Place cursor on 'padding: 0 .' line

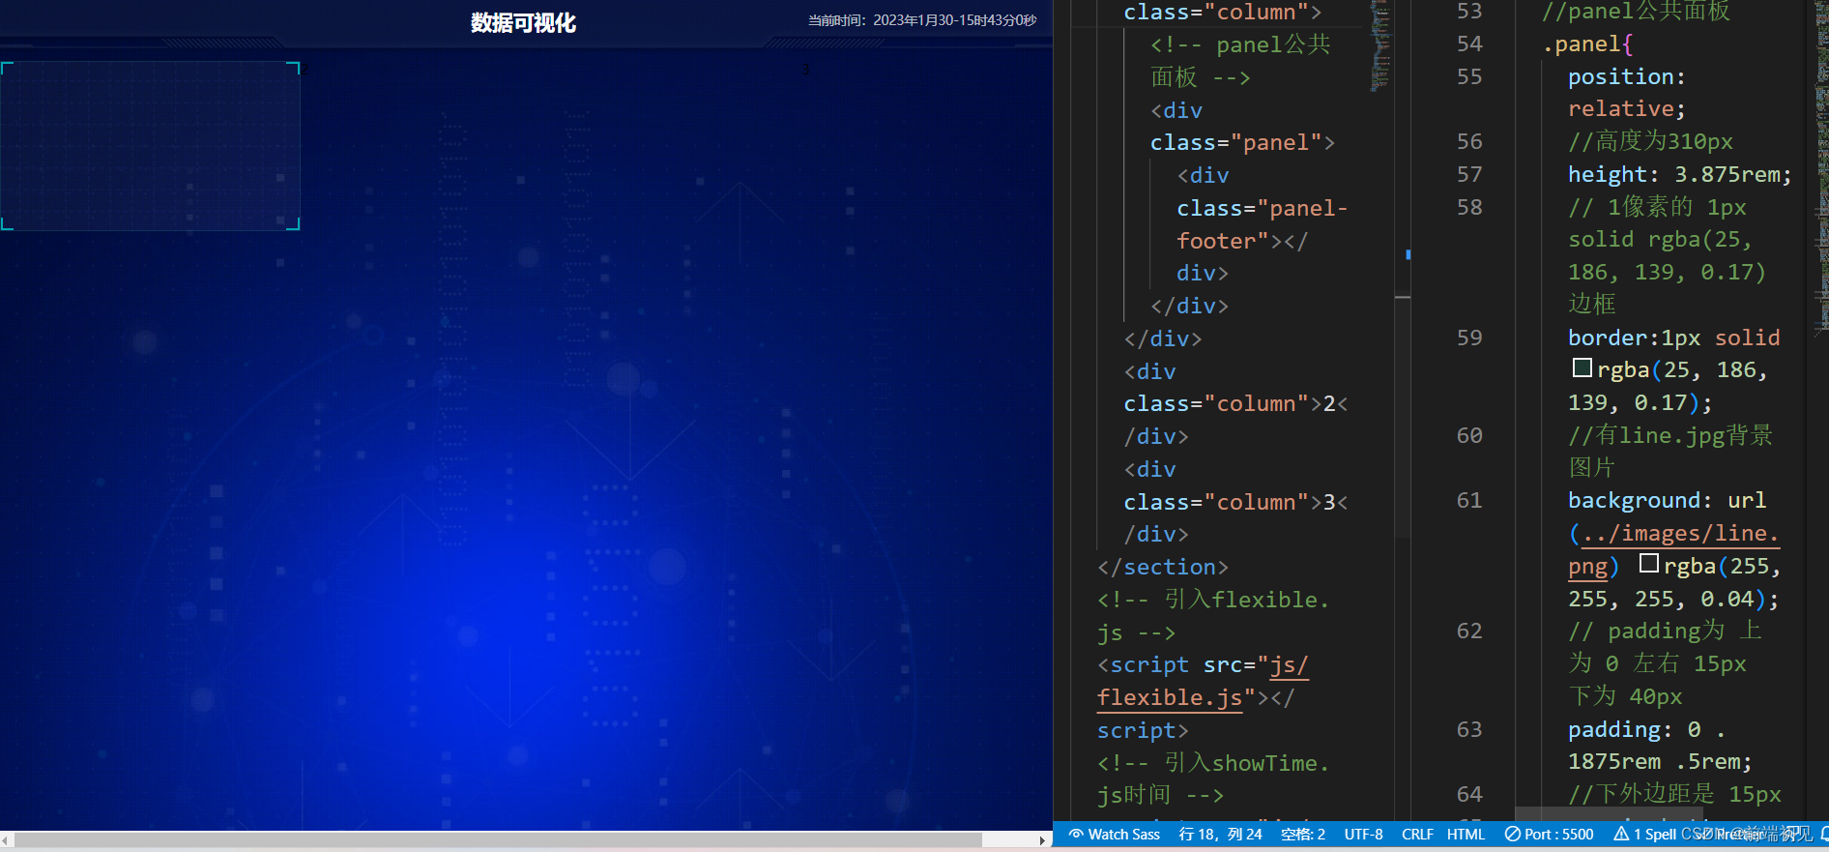(x=1646, y=729)
